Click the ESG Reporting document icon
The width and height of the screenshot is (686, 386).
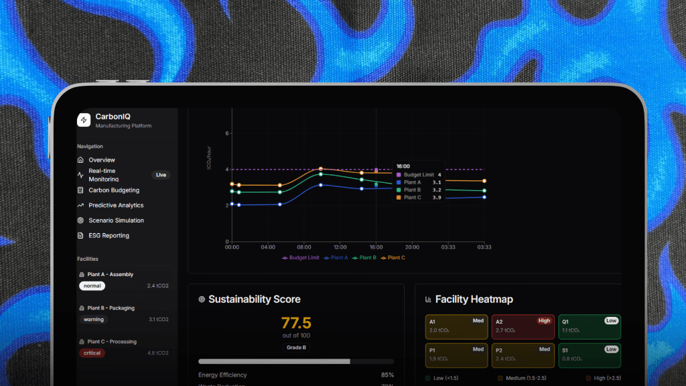(80, 236)
